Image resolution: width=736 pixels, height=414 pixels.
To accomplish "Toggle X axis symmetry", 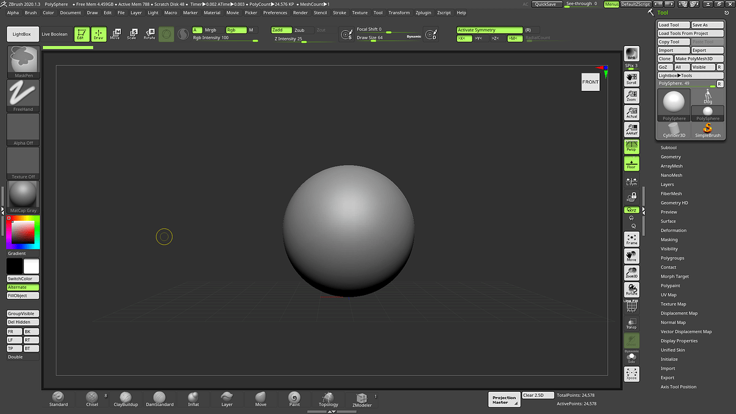I will pyautogui.click(x=464, y=38).
